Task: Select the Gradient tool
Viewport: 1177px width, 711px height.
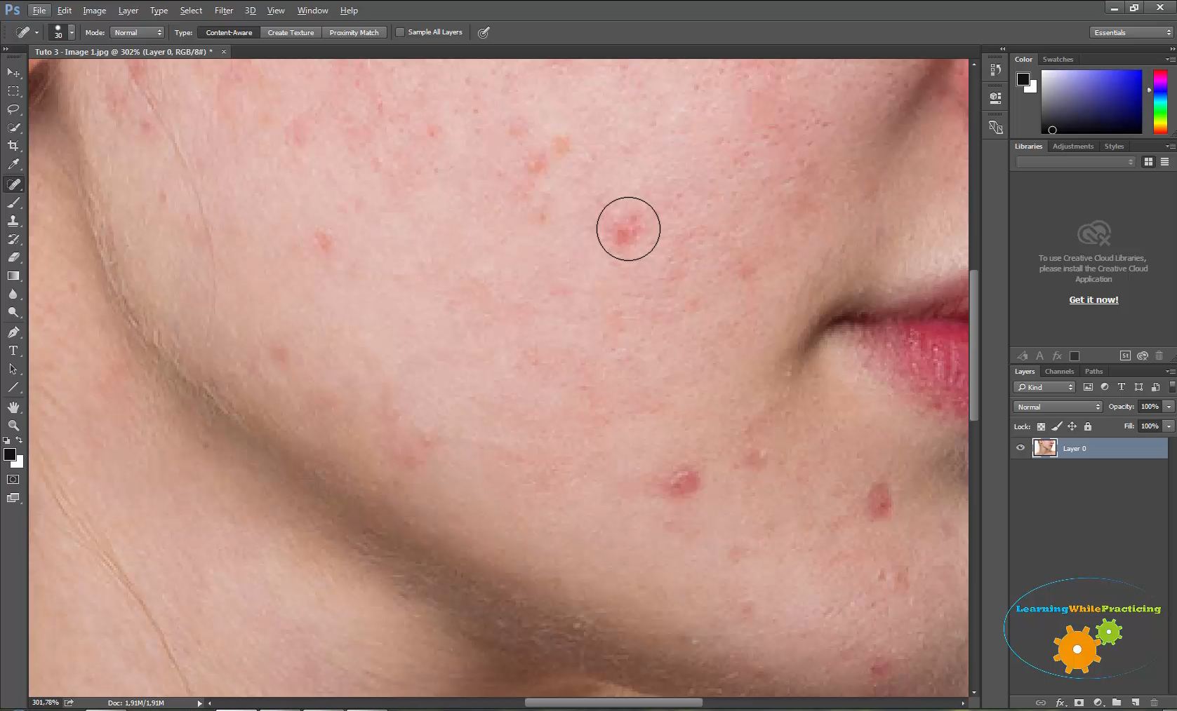Action: click(13, 276)
